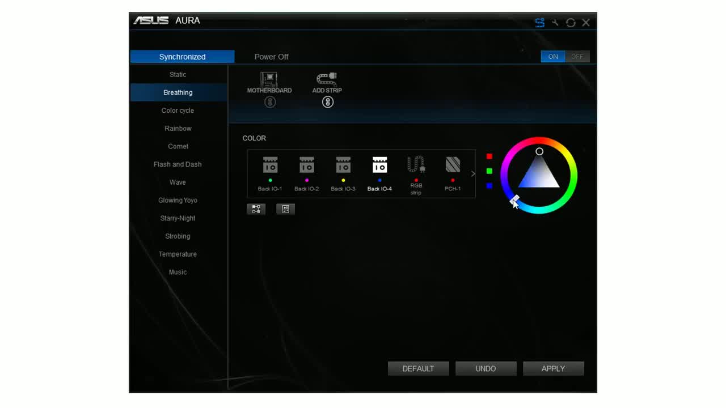Click the Add Strip icon

coord(327,82)
